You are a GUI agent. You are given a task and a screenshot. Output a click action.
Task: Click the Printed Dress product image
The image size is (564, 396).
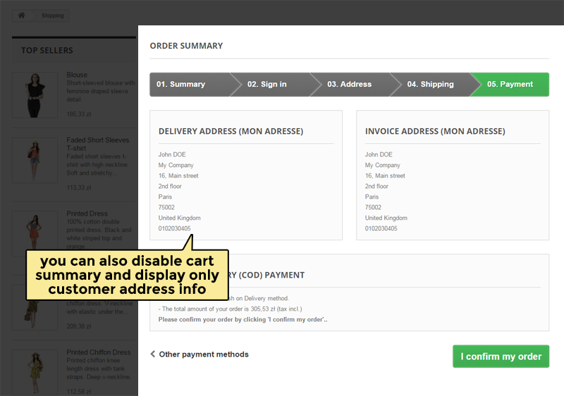pos(35,233)
